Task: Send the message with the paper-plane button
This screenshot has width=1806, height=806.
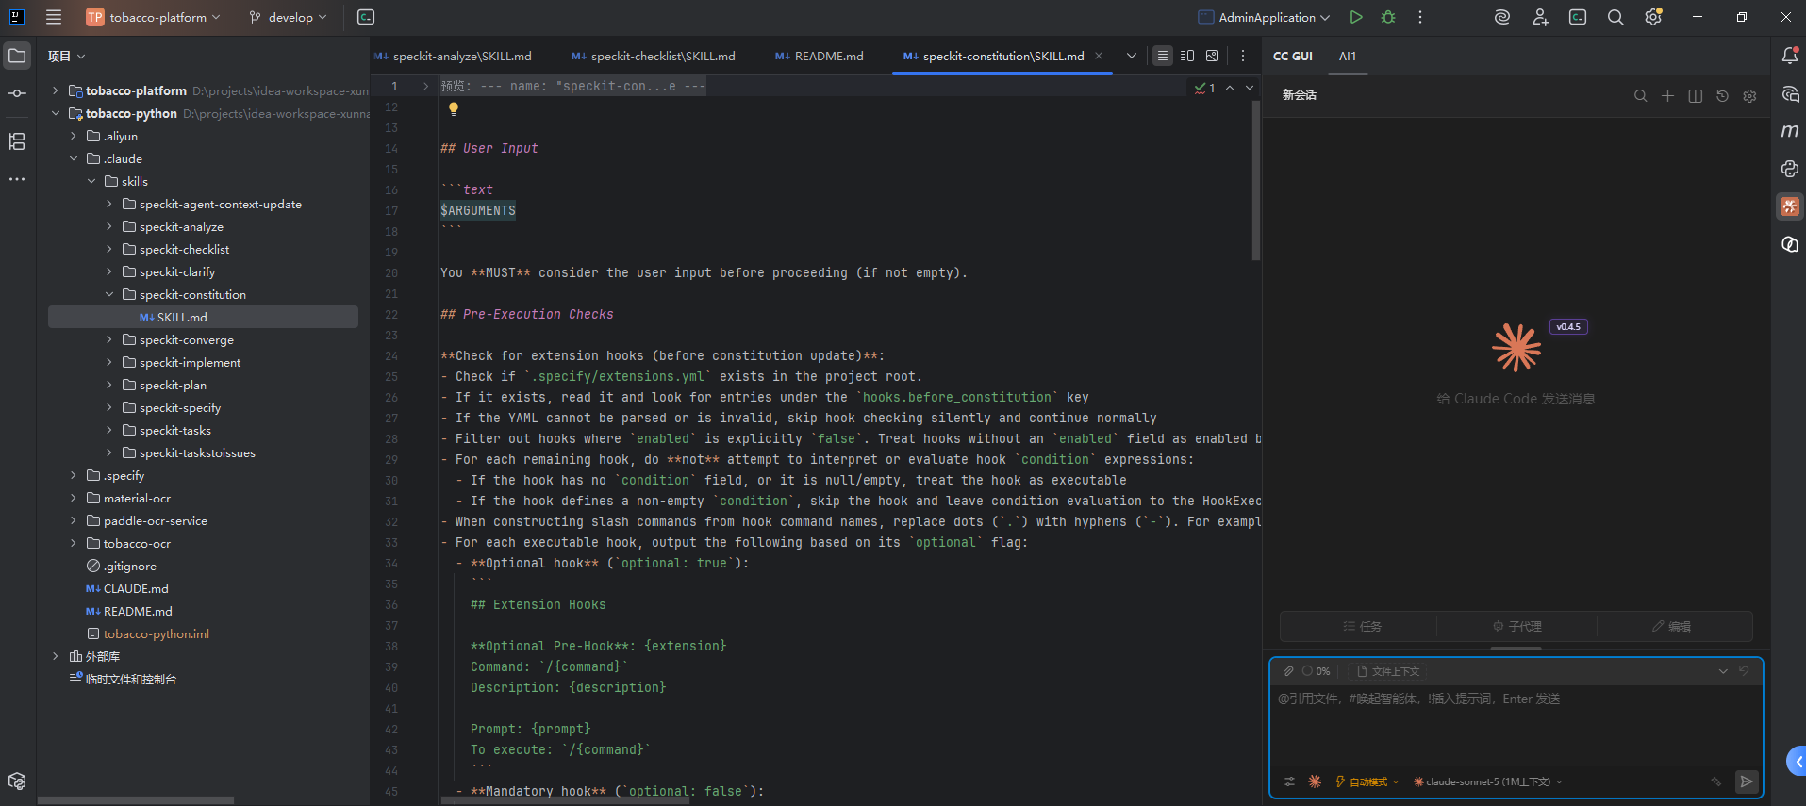Action: pyautogui.click(x=1747, y=781)
